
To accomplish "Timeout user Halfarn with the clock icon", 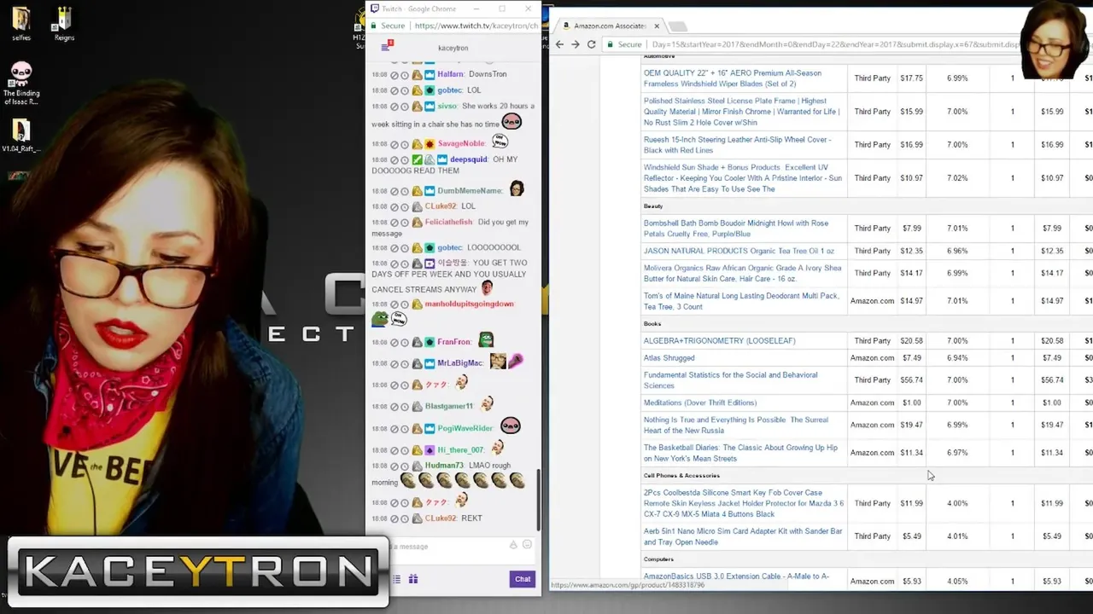I will [405, 74].
